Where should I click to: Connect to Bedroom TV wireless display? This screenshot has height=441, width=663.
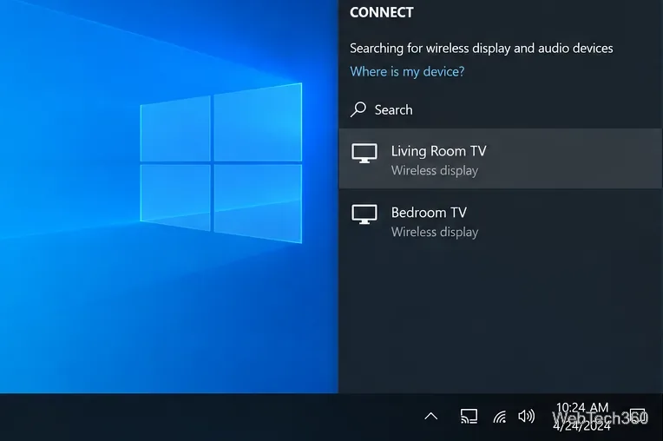[x=501, y=220]
